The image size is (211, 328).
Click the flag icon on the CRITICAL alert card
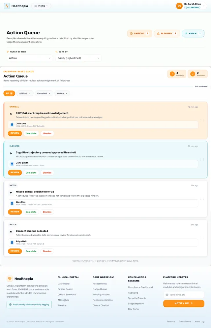point(11,114)
